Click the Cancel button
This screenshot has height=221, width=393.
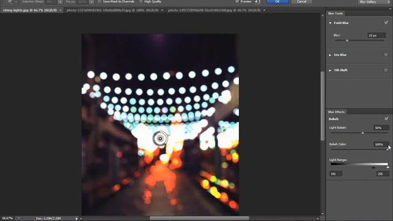click(x=302, y=2)
